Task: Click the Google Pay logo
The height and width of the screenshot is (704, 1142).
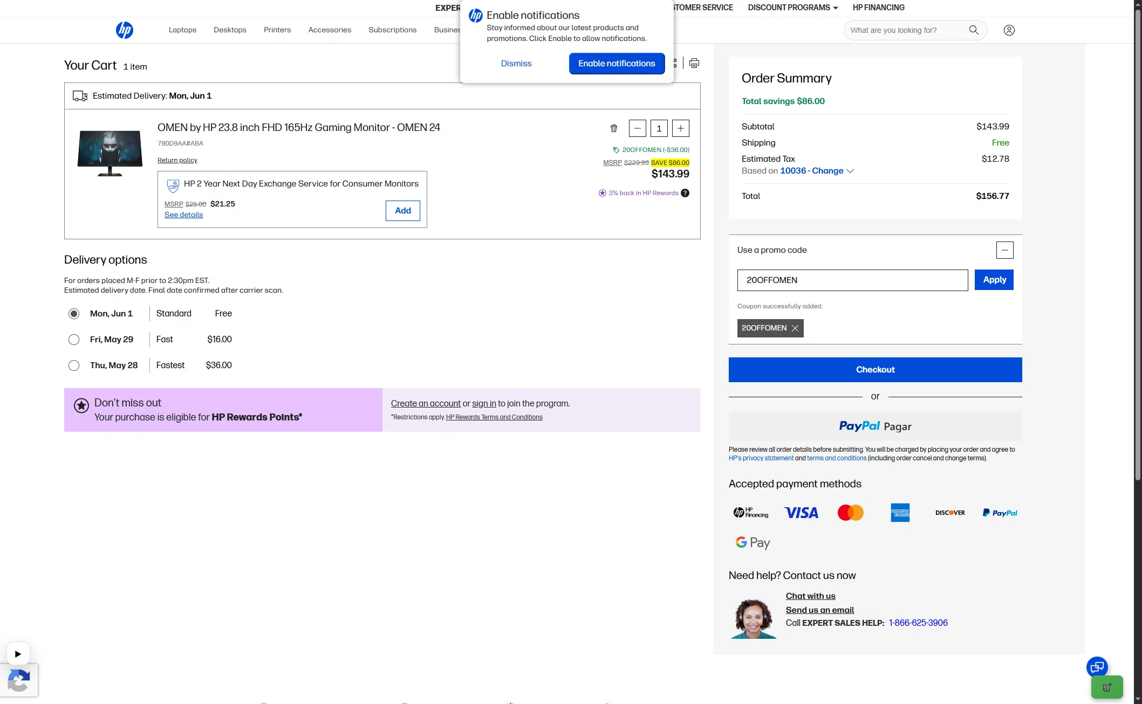Action: click(x=753, y=543)
